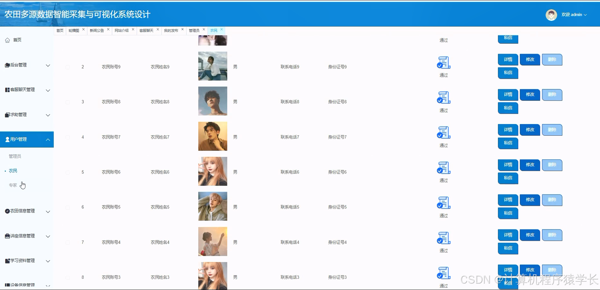Open avatar photo of 农民姓名4
600x290 pixels.
pyautogui.click(x=212, y=241)
